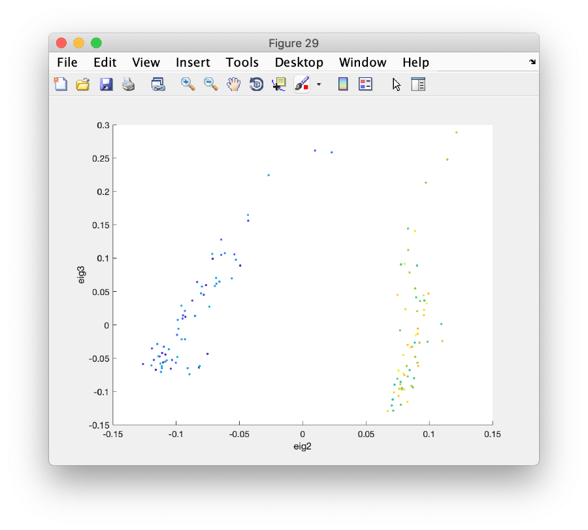Click the Brush/Select Data tool

(x=302, y=84)
